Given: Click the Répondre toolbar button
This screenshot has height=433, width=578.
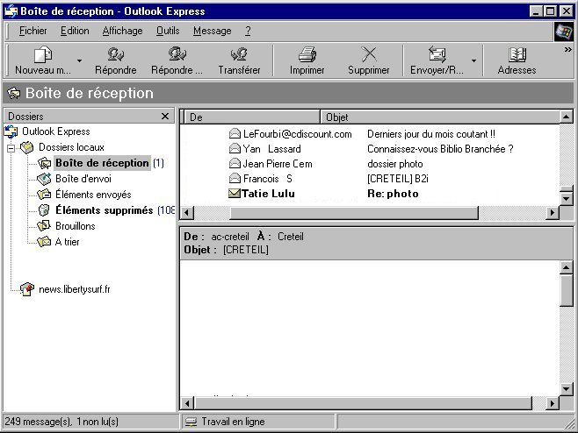Looking at the screenshot, I should [x=115, y=60].
